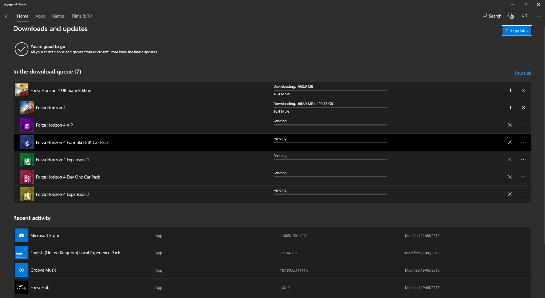Click Forza Hub version 1.0.4.0
545x298 pixels.
click(x=285, y=287)
